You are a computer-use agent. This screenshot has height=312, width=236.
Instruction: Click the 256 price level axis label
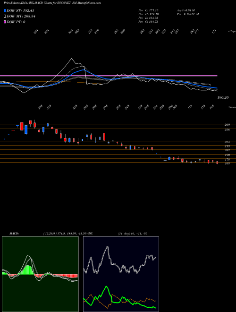tap(227, 130)
